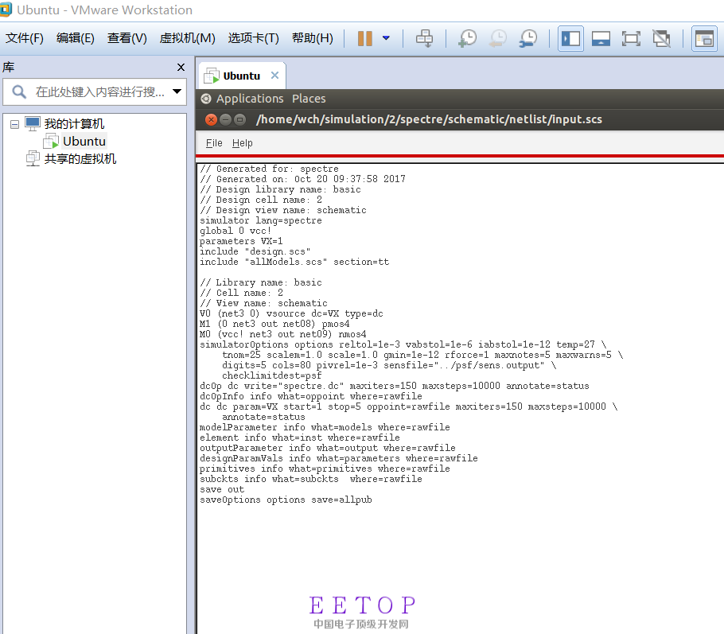The height and width of the screenshot is (634, 724).
Task: Click the search magnifier icon
Action: tap(18, 92)
